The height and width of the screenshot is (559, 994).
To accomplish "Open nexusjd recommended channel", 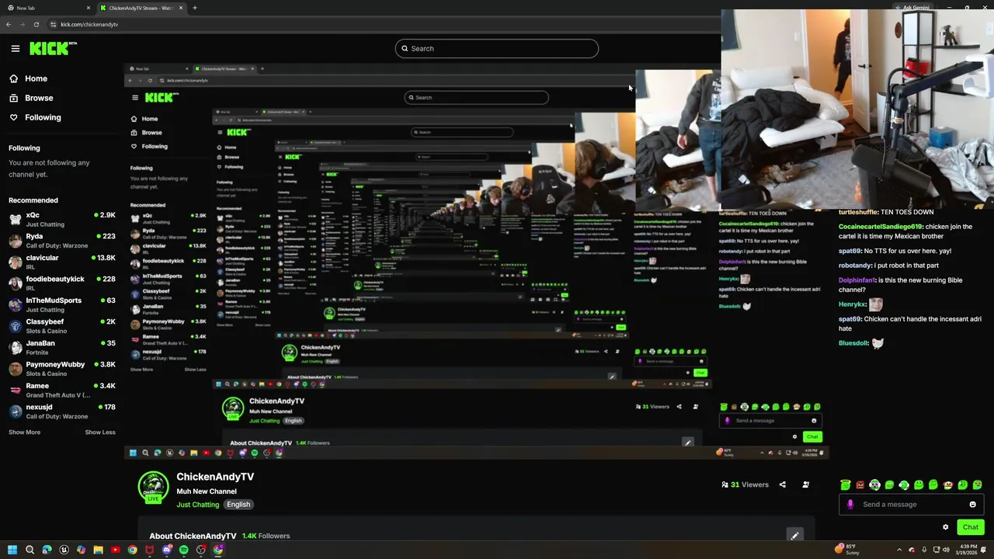I will pyautogui.click(x=62, y=411).
